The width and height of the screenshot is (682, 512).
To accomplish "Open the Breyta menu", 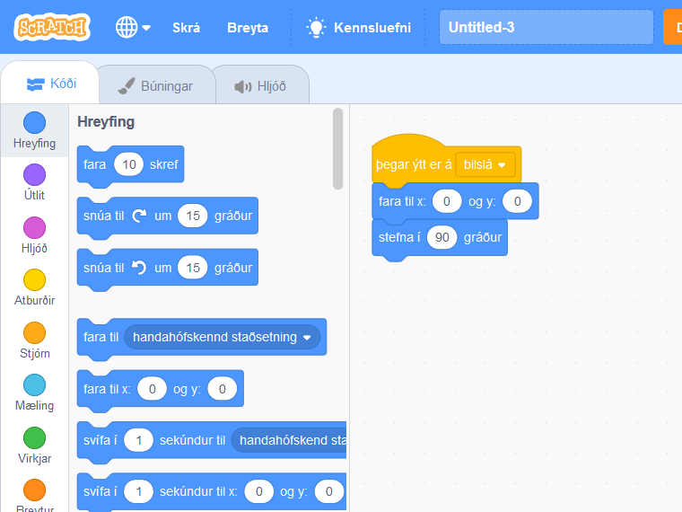I will click(248, 28).
